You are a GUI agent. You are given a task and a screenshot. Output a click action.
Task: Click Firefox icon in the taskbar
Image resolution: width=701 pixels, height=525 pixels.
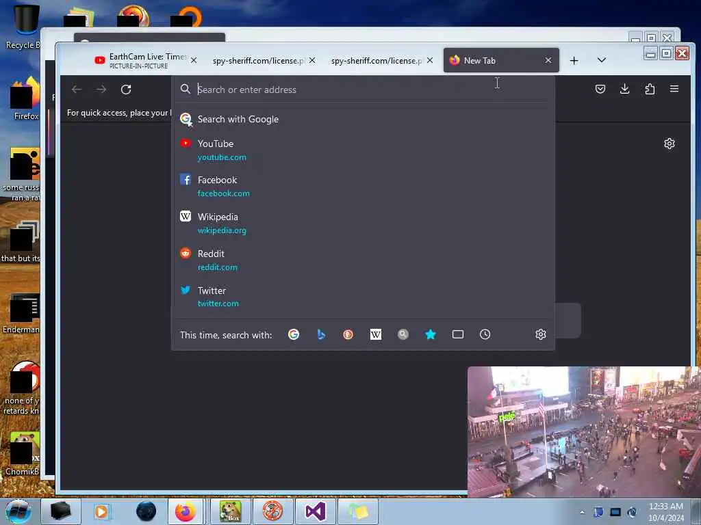click(185, 511)
